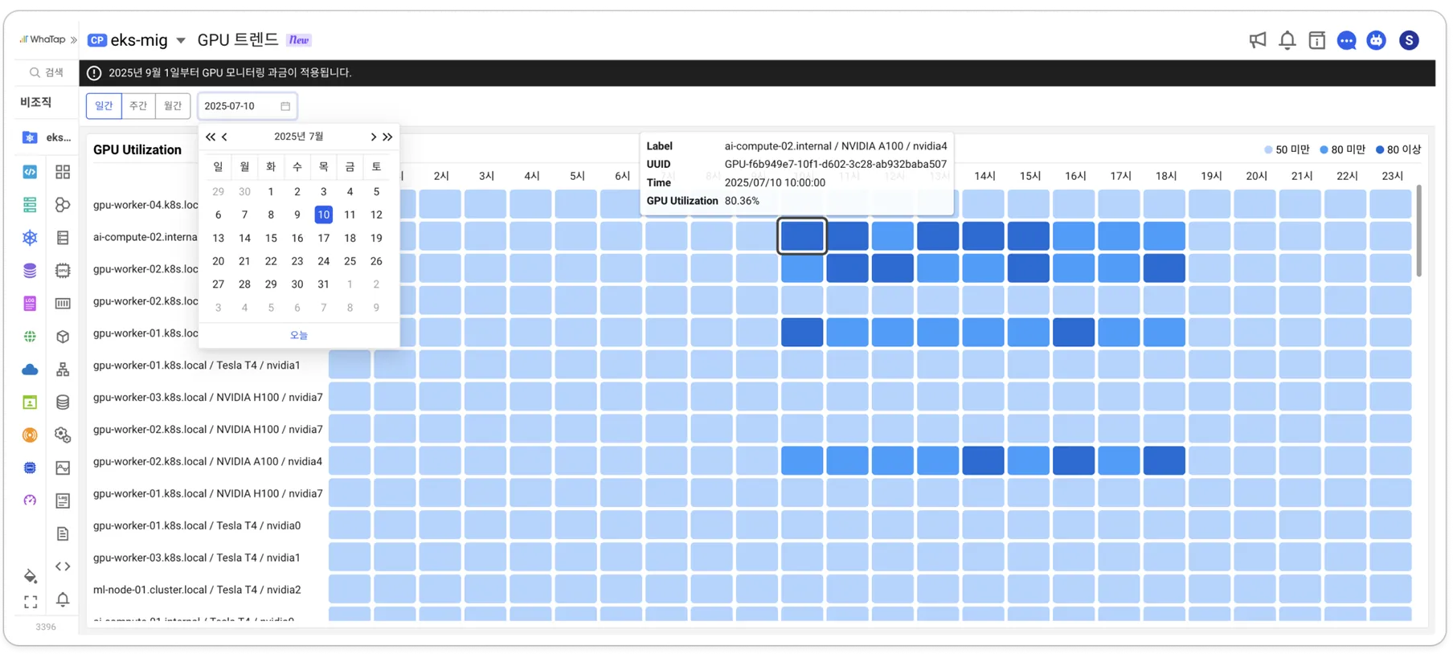The width and height of the screenshot is (1453, 654).
Task: Click the search magnifier in sidebar
Action: click(35, 72)
